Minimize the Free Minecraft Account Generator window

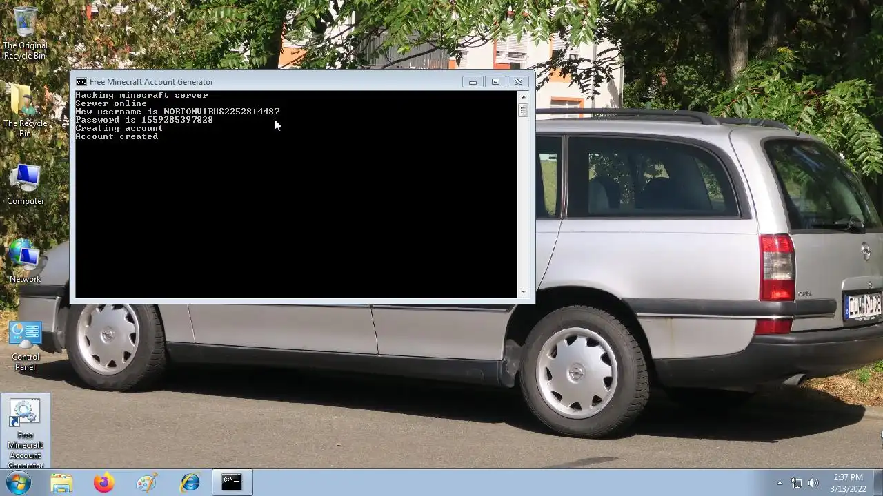(473, 82)
